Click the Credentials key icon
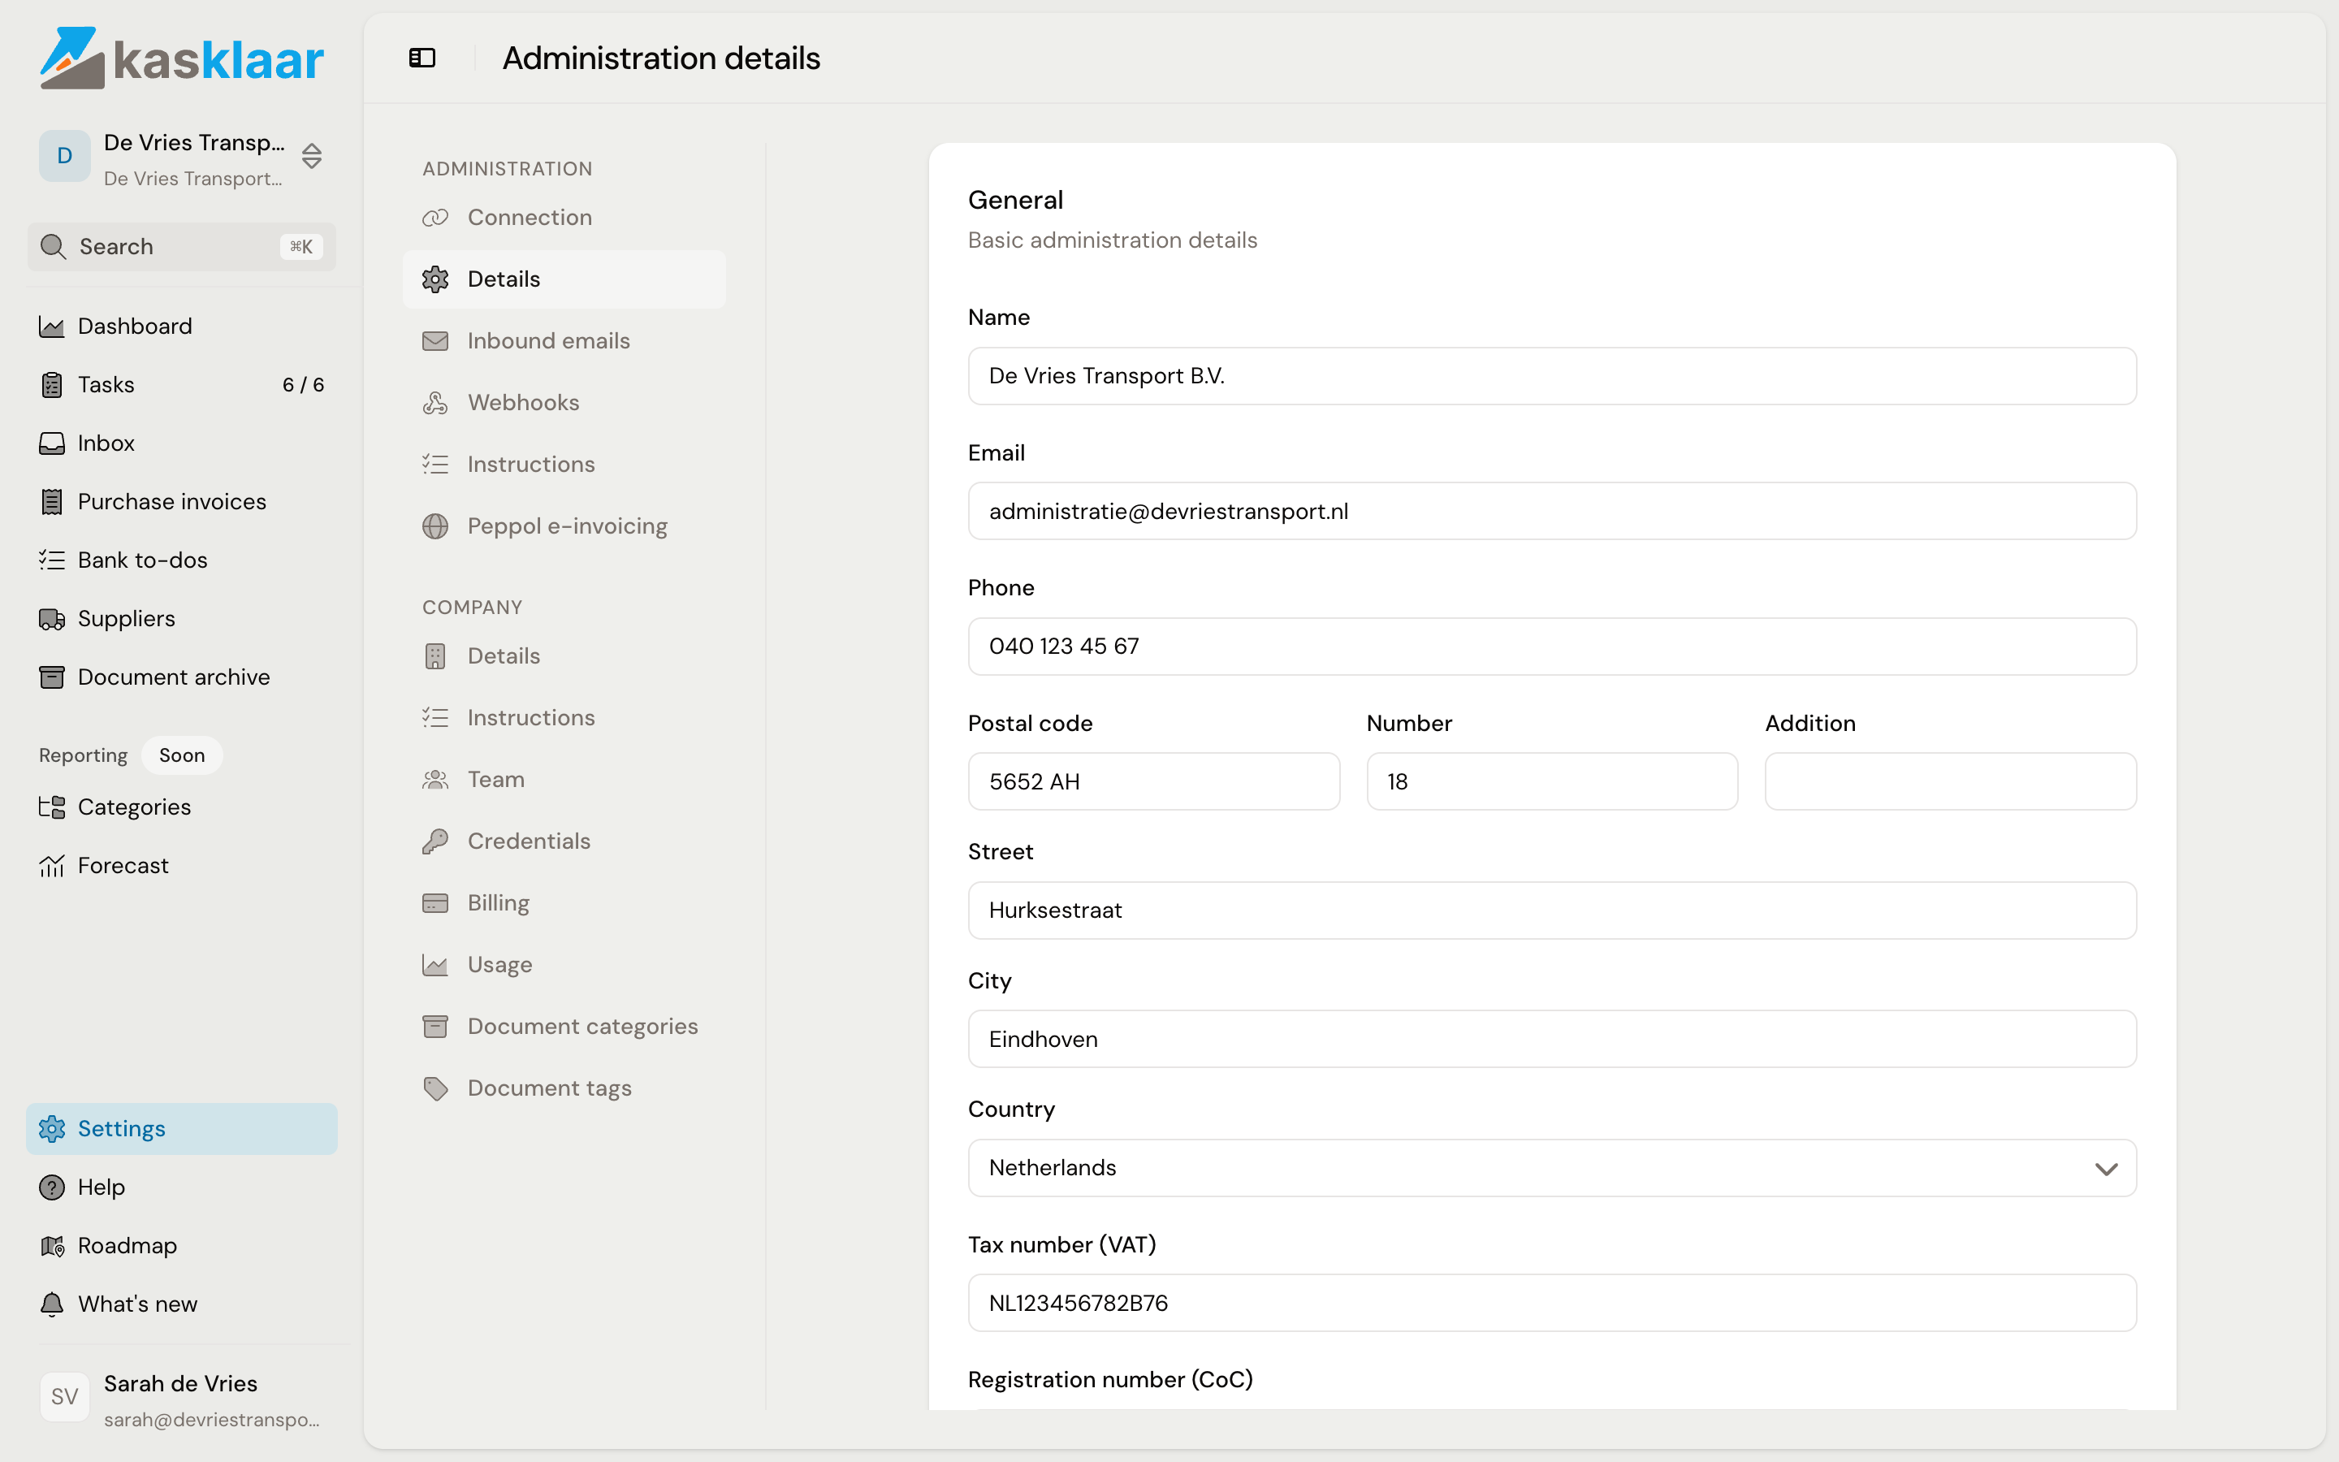This screenshot has height=1462, width=2339. pos(435,841)
